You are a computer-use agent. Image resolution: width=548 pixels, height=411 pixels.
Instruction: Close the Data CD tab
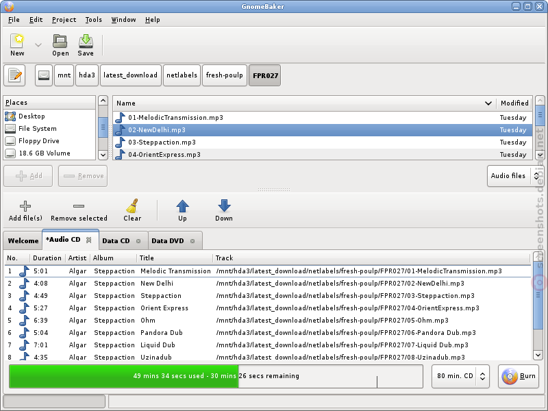(x=138, y=241)
